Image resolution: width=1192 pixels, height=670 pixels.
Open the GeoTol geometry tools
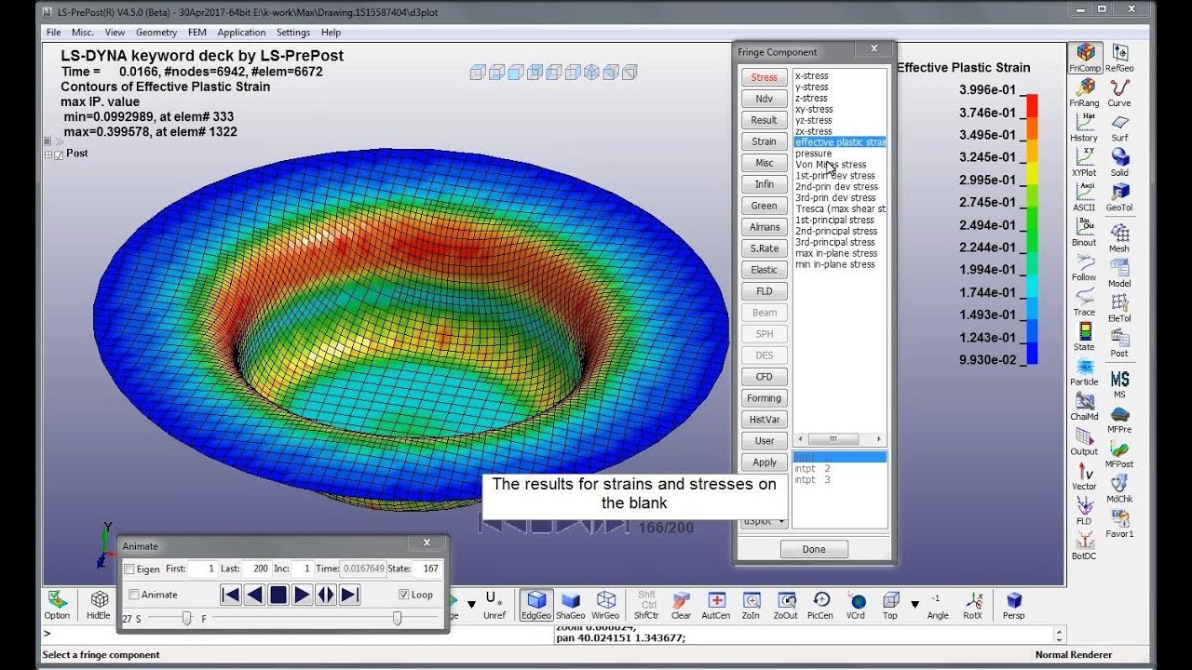click(1119, 196)
